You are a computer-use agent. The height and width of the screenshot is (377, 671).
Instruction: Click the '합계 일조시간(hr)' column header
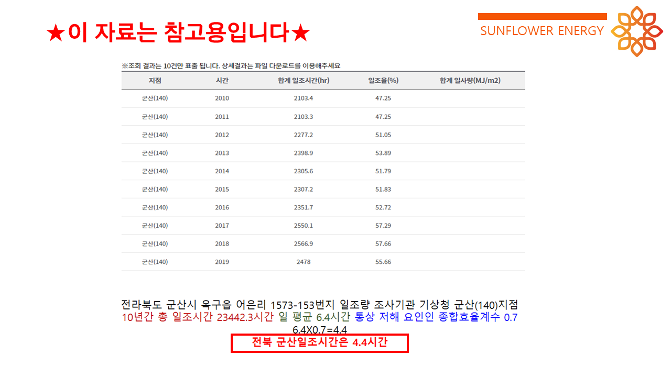tap(304, 81)
